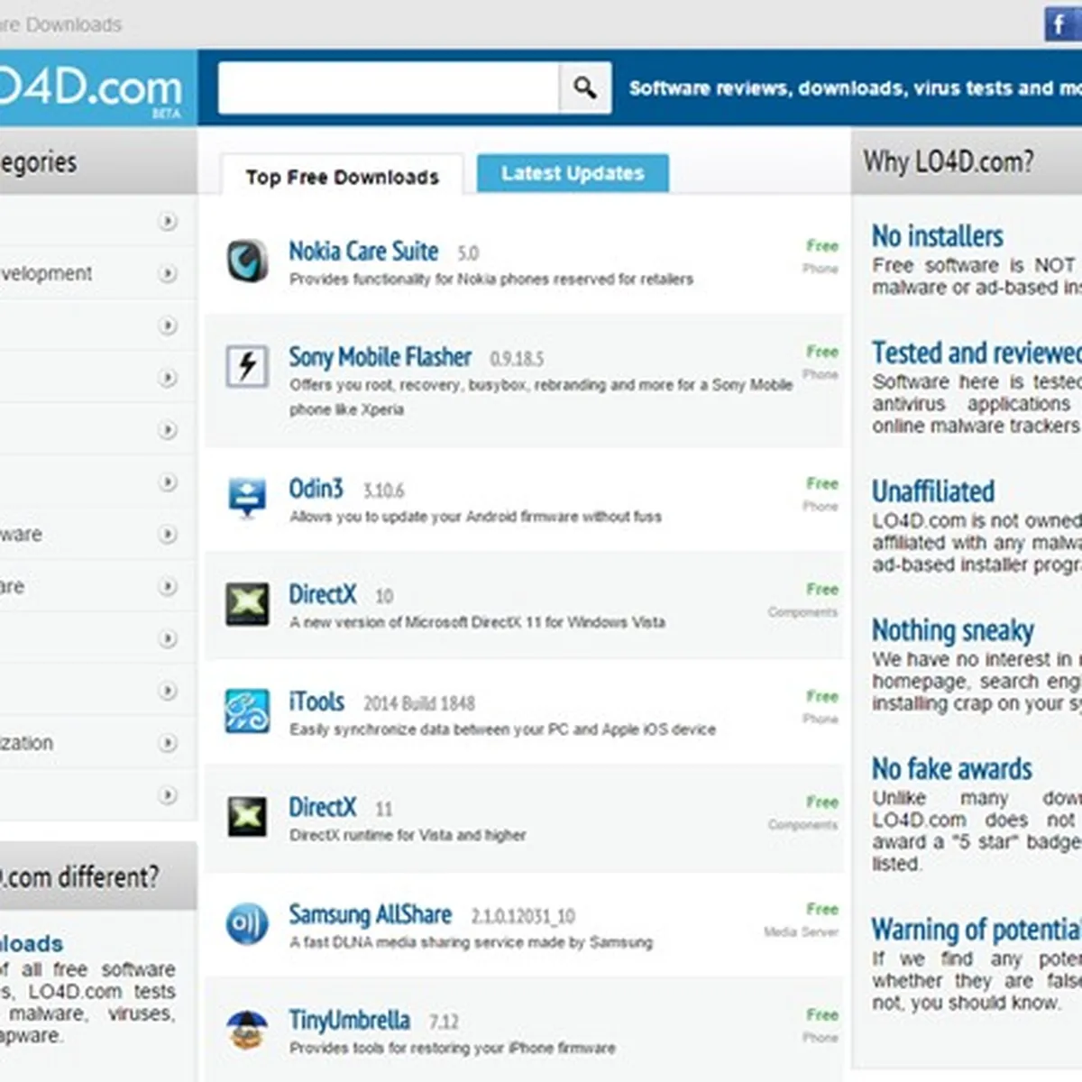Click 'Free' label beside iTools

point(822,697)
